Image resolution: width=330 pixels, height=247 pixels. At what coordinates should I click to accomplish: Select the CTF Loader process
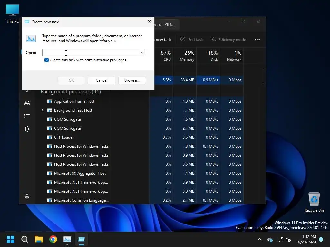pyautogui.click(x=64, y=137)
